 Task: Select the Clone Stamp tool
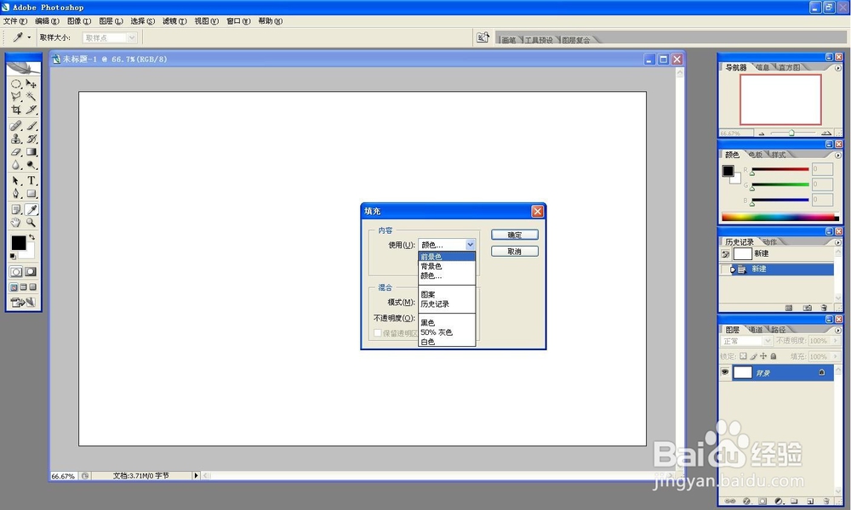16,139
